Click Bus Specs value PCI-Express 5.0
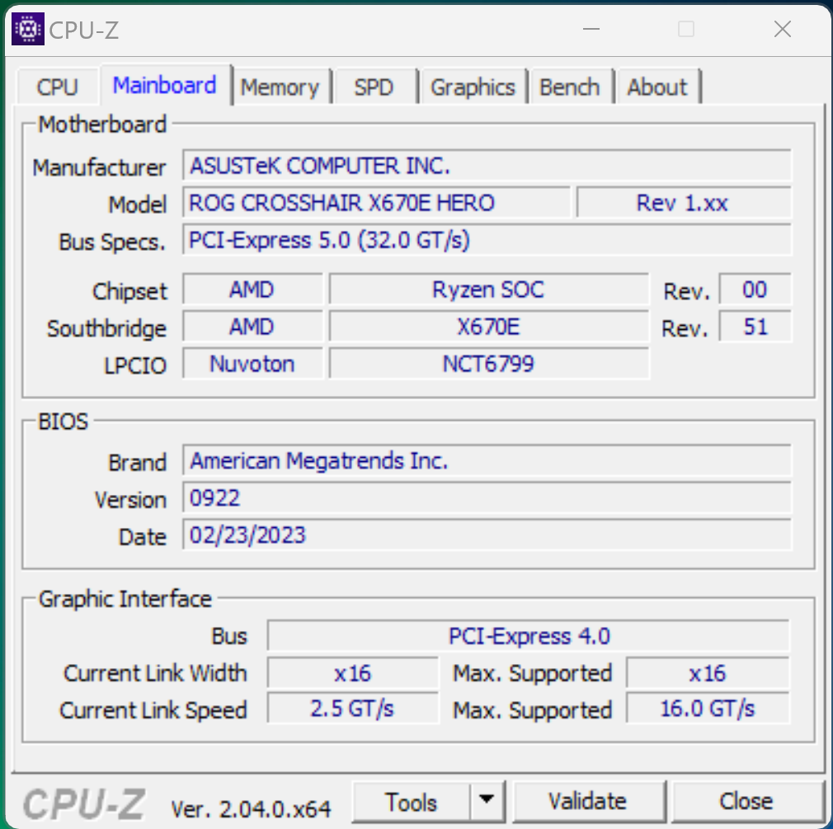 pyautogui.click(x=487, y=240)
